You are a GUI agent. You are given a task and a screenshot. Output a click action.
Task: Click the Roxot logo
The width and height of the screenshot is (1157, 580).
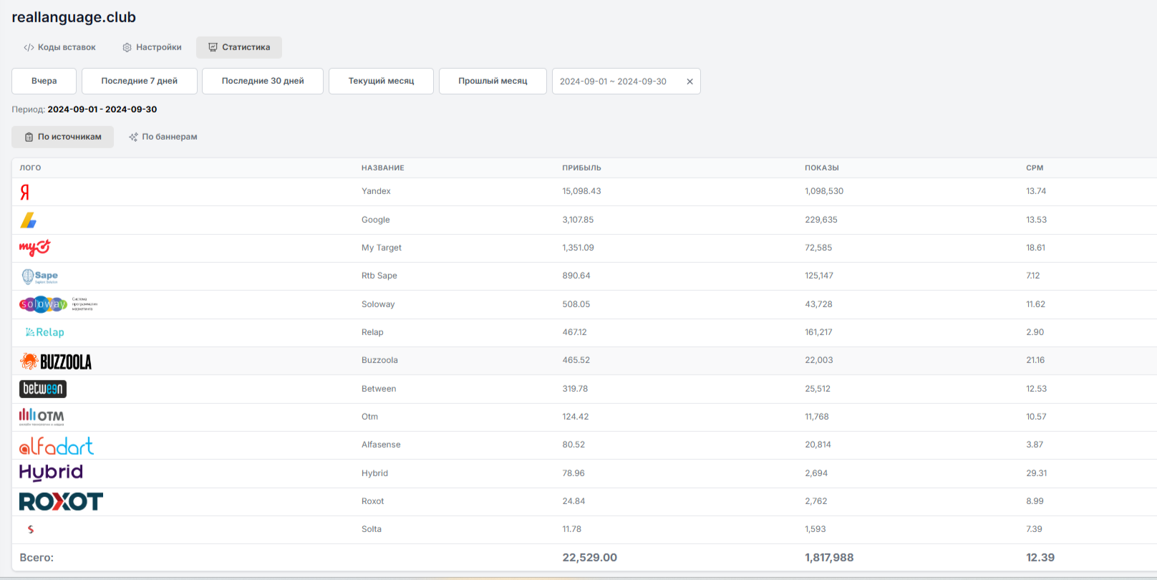(x=61, y=501)
